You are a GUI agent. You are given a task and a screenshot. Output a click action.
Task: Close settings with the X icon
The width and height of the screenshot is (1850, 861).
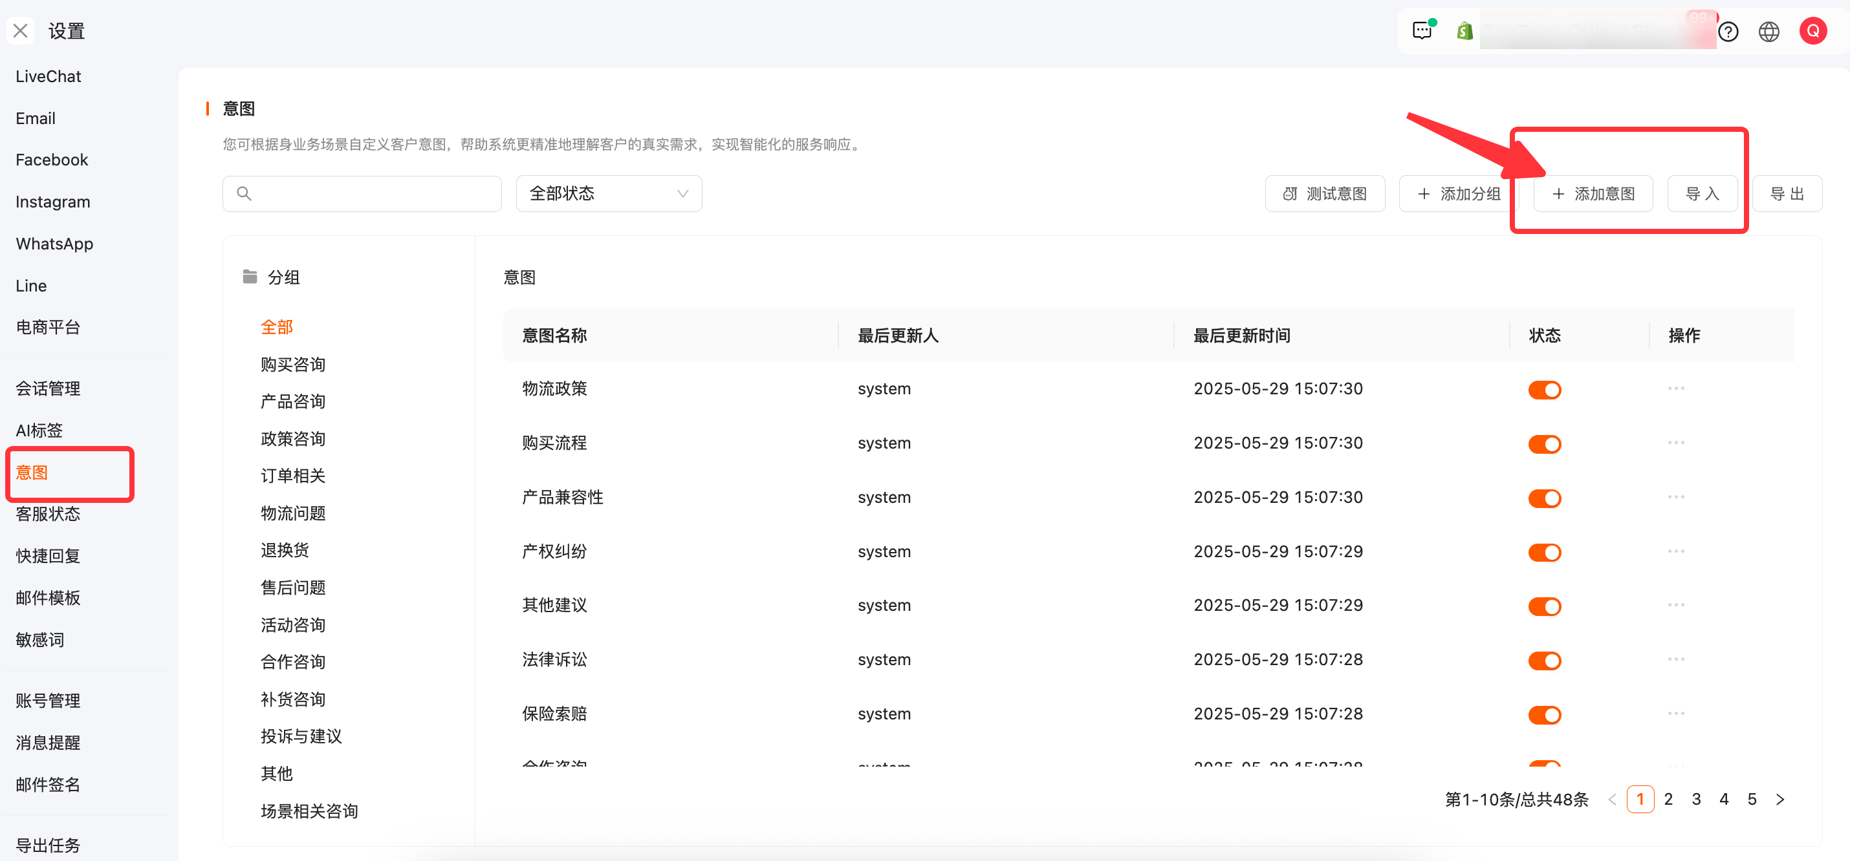[x=20, y=31]
